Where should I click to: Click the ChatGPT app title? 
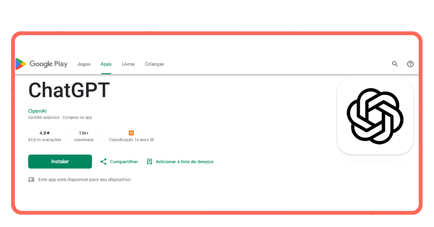click(x=69, y=90)
